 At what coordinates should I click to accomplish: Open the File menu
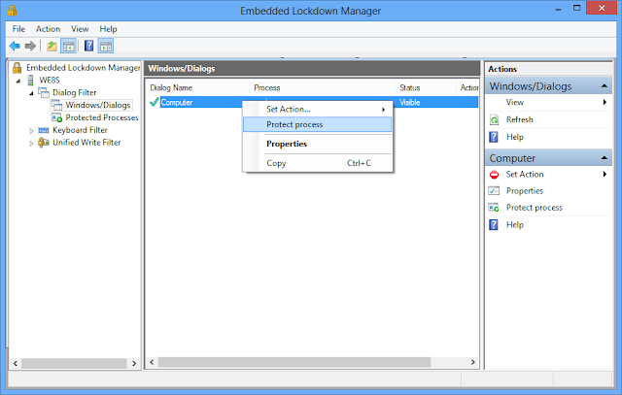pyautogui.click(x=18, y=29)
